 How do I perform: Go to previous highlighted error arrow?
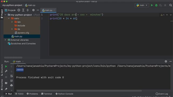coord(167,15)
